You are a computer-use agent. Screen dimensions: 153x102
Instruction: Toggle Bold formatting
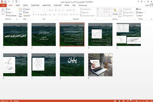point(34,15)
